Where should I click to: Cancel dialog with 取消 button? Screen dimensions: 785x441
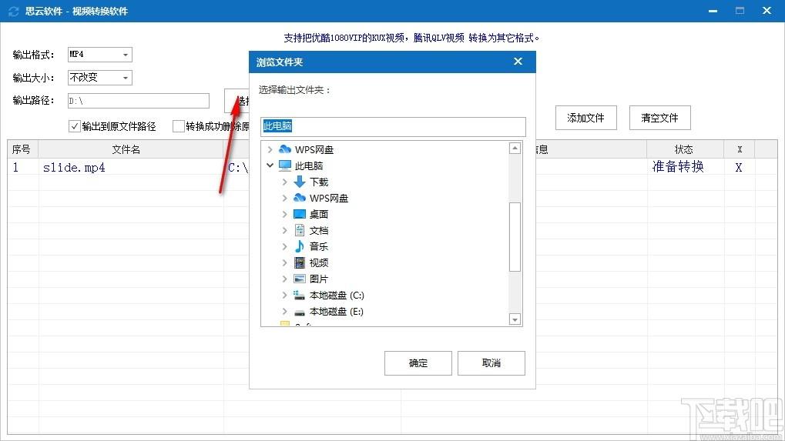491,363
